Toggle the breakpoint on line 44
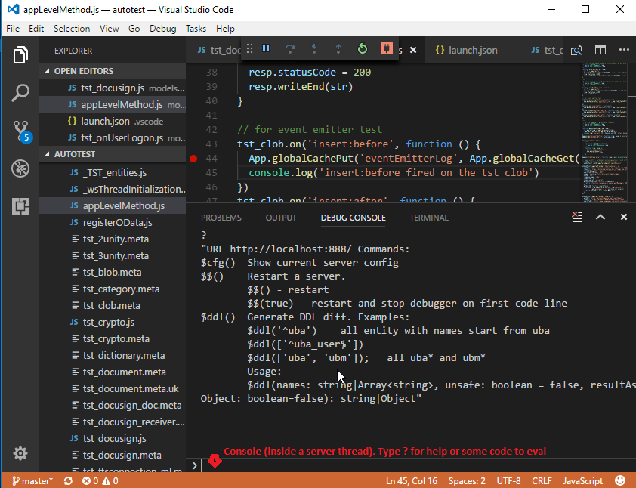This screenshot has height=488, width=636. tap(193, 158)
